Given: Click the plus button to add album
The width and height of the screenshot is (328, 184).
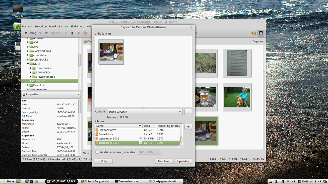Looking at the screenshot, I should coord(188,127).
